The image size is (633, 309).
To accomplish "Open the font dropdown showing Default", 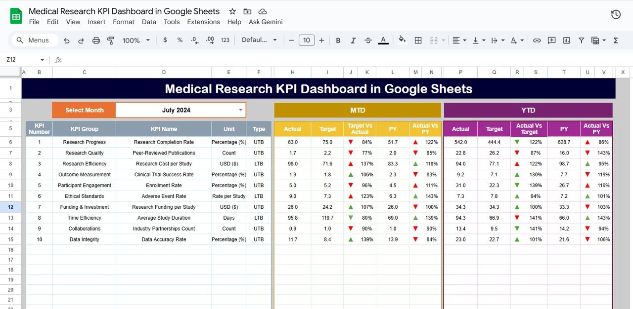I will click(x=259, y=40).
